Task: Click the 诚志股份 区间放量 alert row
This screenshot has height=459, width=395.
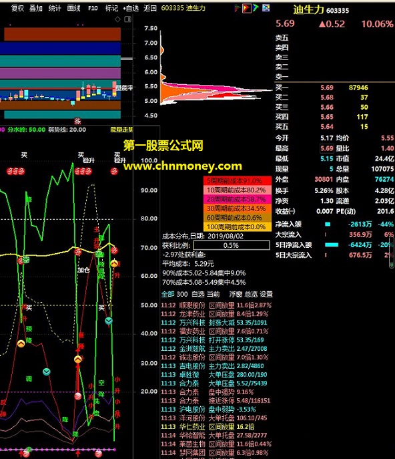Action: pos(216,357)
